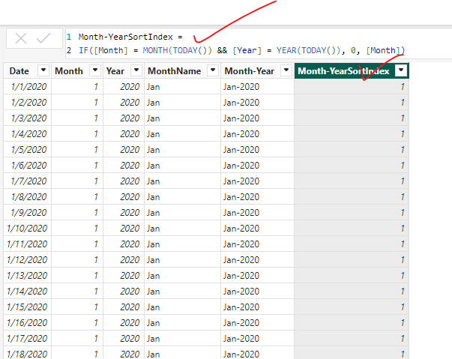Open the Month-YearSortIndex column filter dropdown

coord(401,70)
